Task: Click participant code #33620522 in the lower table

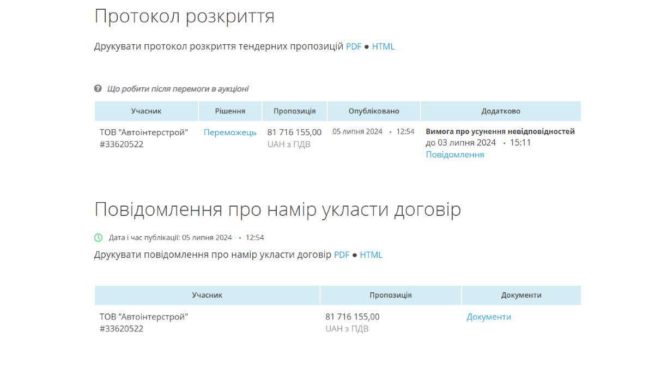Action: (x=122, y=329)
